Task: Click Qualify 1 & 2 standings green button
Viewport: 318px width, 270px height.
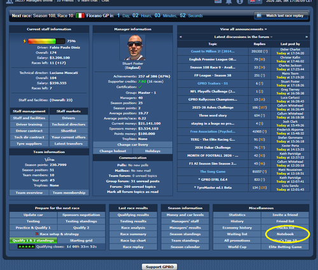Action: (x=33, y=241)
